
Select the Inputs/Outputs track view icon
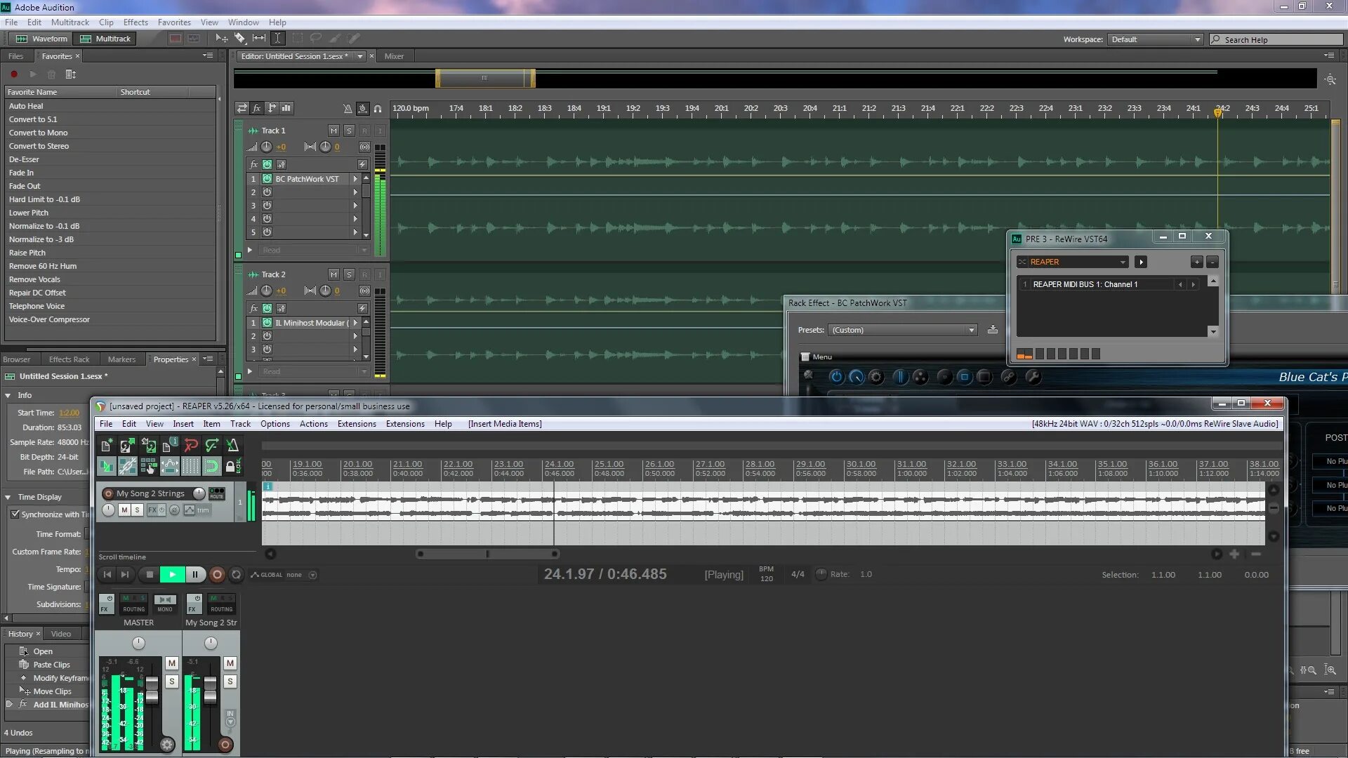(x=242, y=108)
